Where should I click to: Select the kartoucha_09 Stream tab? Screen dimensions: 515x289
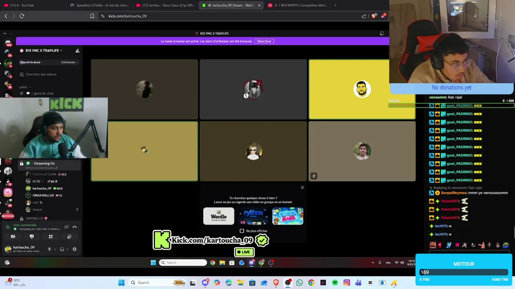pos(231,5)
